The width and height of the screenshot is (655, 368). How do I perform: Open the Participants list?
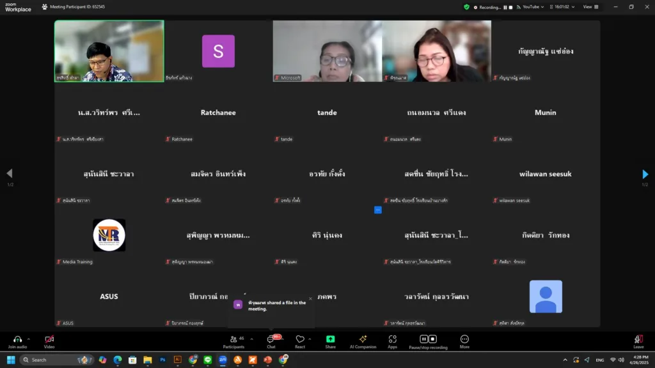(x=233, y=340)
